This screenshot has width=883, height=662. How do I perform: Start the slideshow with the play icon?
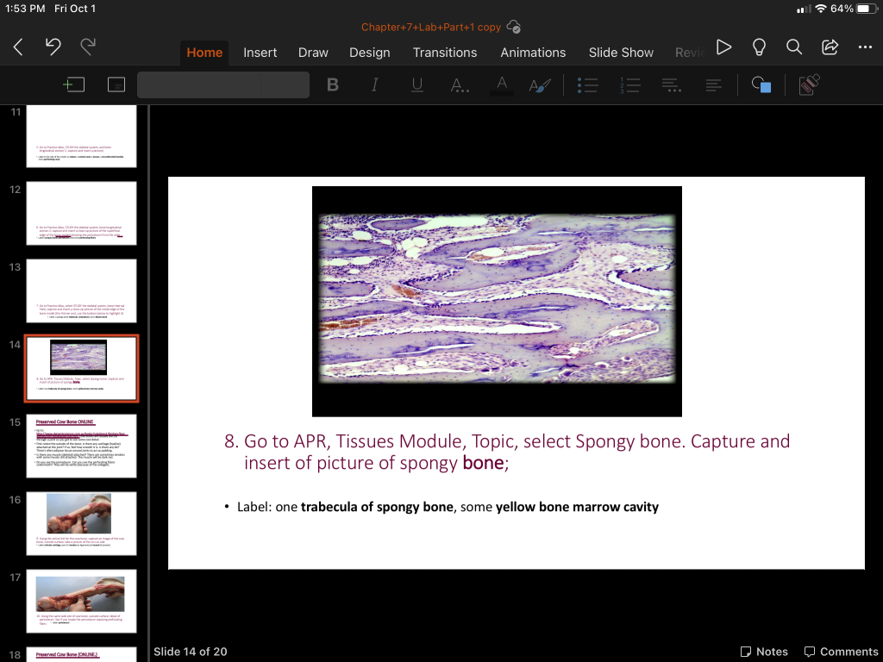click(x=724, y=47)
